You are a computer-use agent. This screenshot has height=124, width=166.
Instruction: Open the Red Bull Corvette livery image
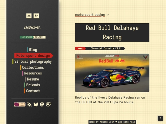(x=112, y=73)
